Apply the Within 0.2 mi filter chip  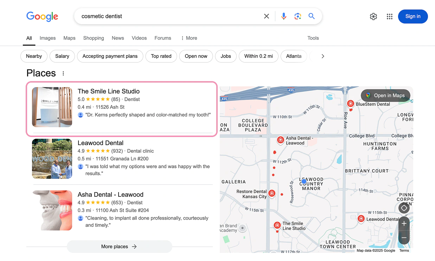pos(258,56)
